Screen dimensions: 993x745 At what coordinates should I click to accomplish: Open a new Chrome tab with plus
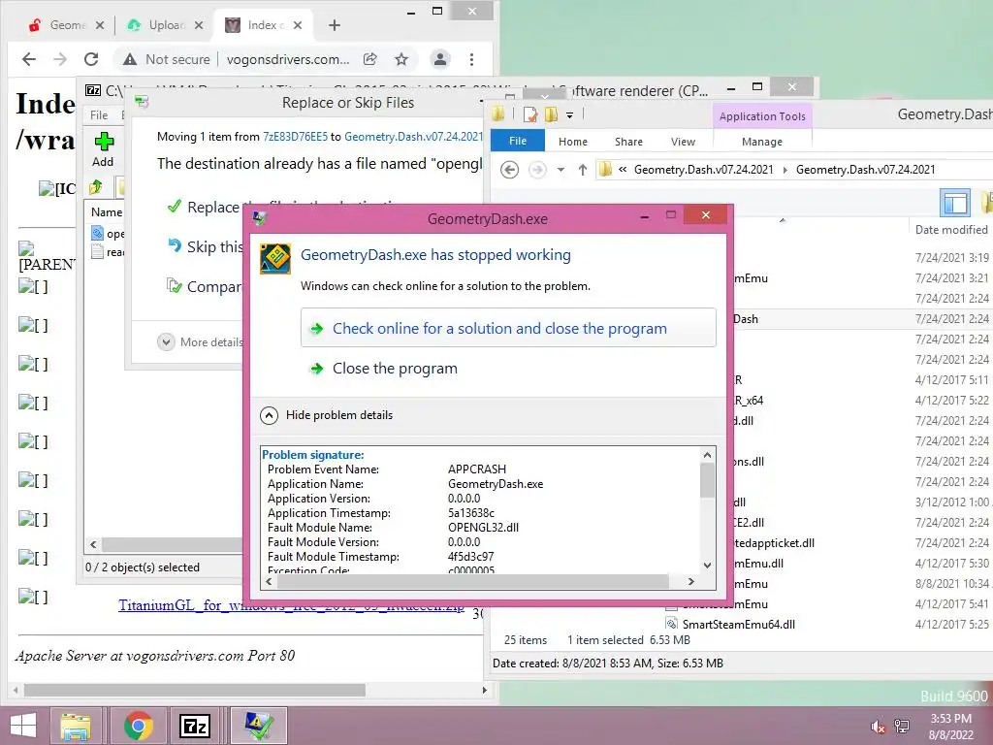point(335,25)
